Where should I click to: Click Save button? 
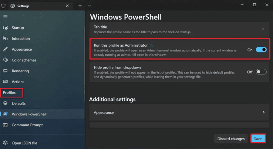258,139
